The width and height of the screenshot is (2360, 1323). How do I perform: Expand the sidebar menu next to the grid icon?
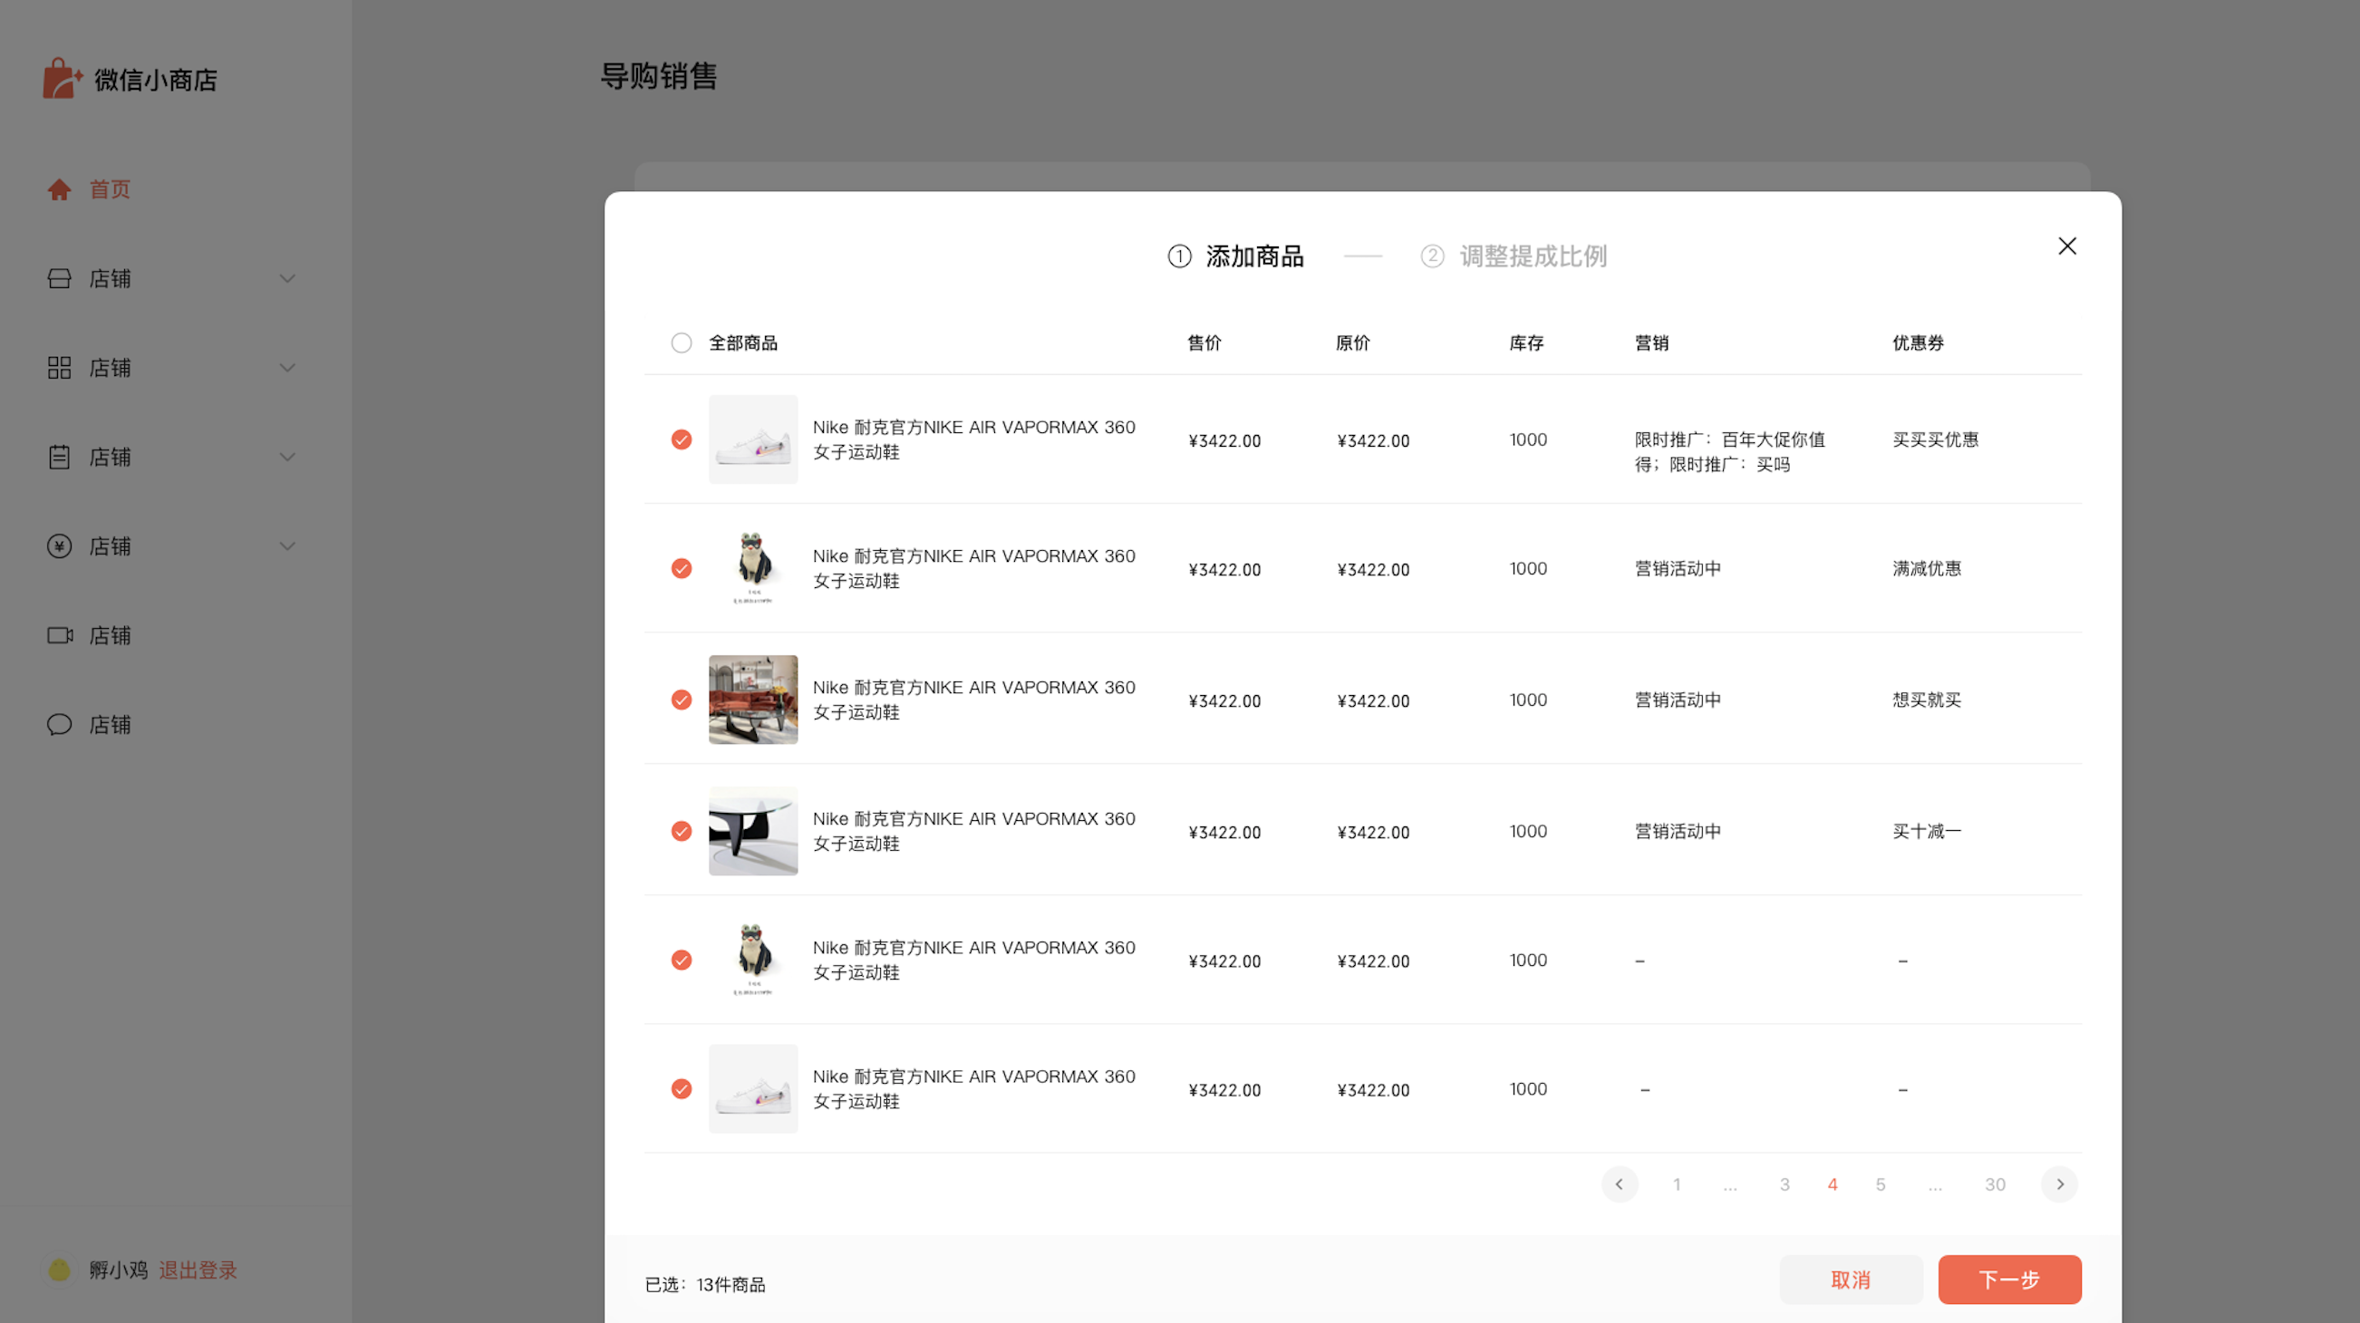coord(286,367)
